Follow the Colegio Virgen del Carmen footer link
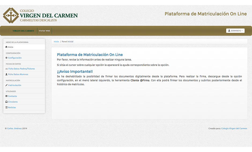 (x=234, y=128)
